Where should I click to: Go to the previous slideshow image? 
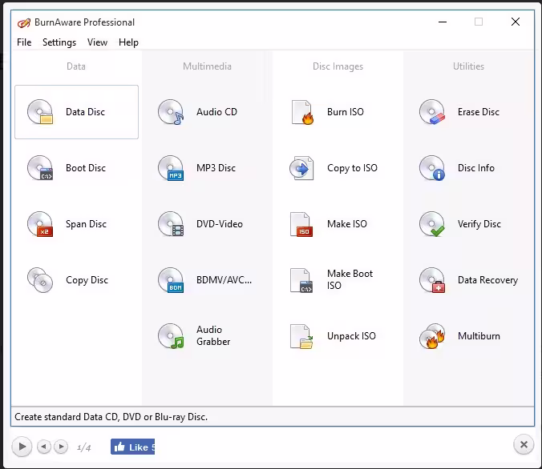(44, 447)
